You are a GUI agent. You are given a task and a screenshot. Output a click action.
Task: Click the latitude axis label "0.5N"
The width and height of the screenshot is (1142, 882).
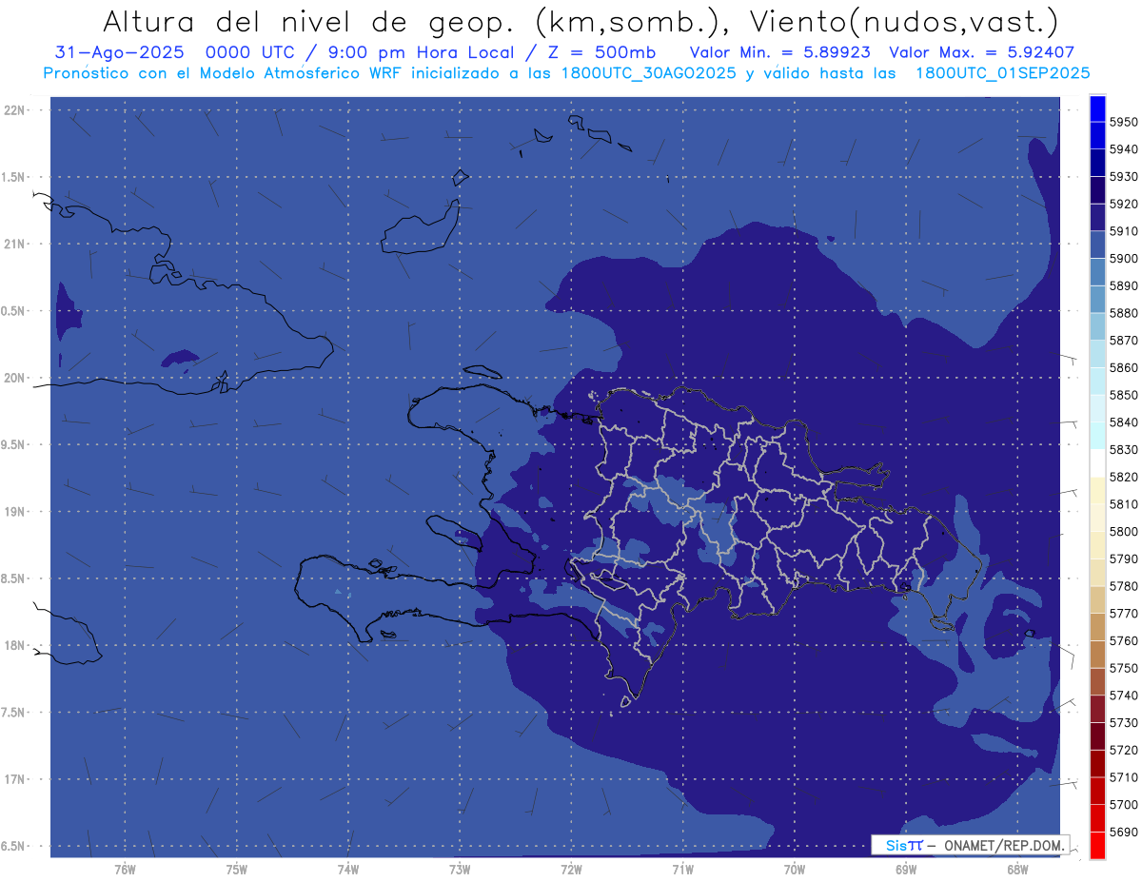tap(14, 311)
